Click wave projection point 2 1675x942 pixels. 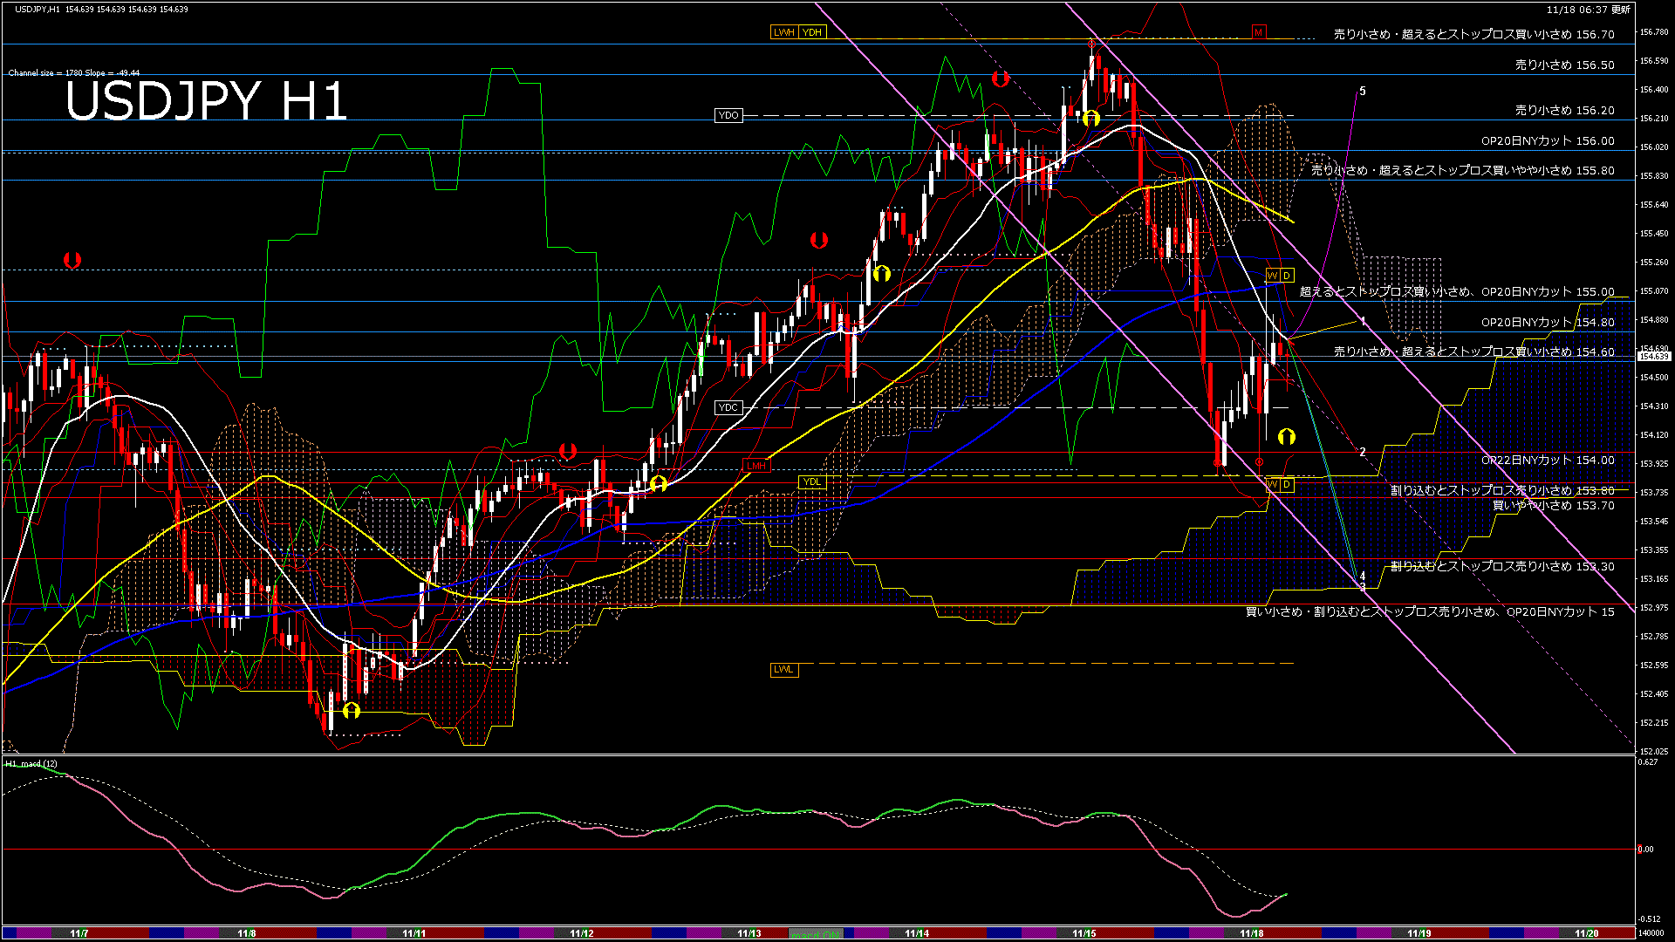[1363, 452]
